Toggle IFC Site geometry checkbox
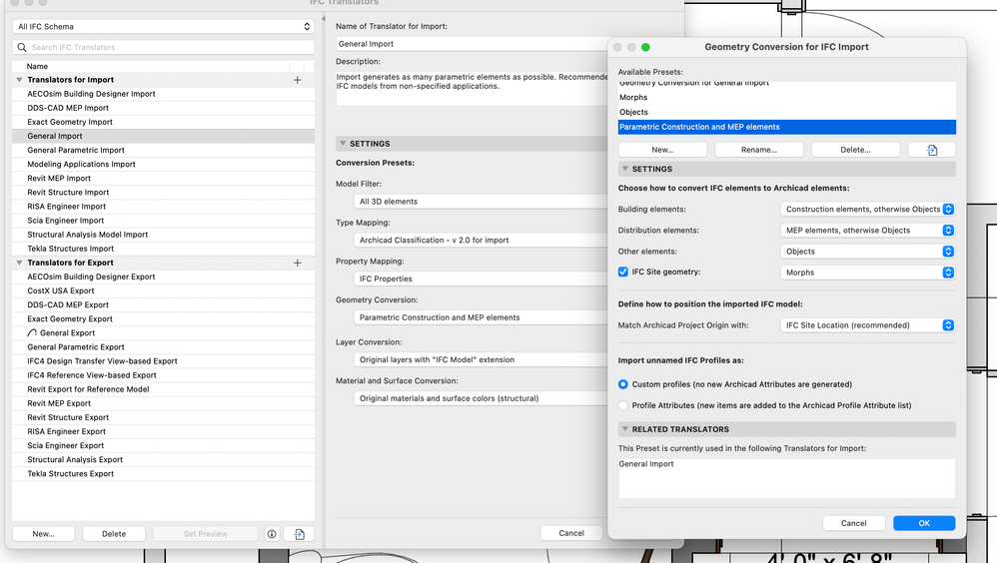Viewport: 997px width, 563px height. pos(623,272)
